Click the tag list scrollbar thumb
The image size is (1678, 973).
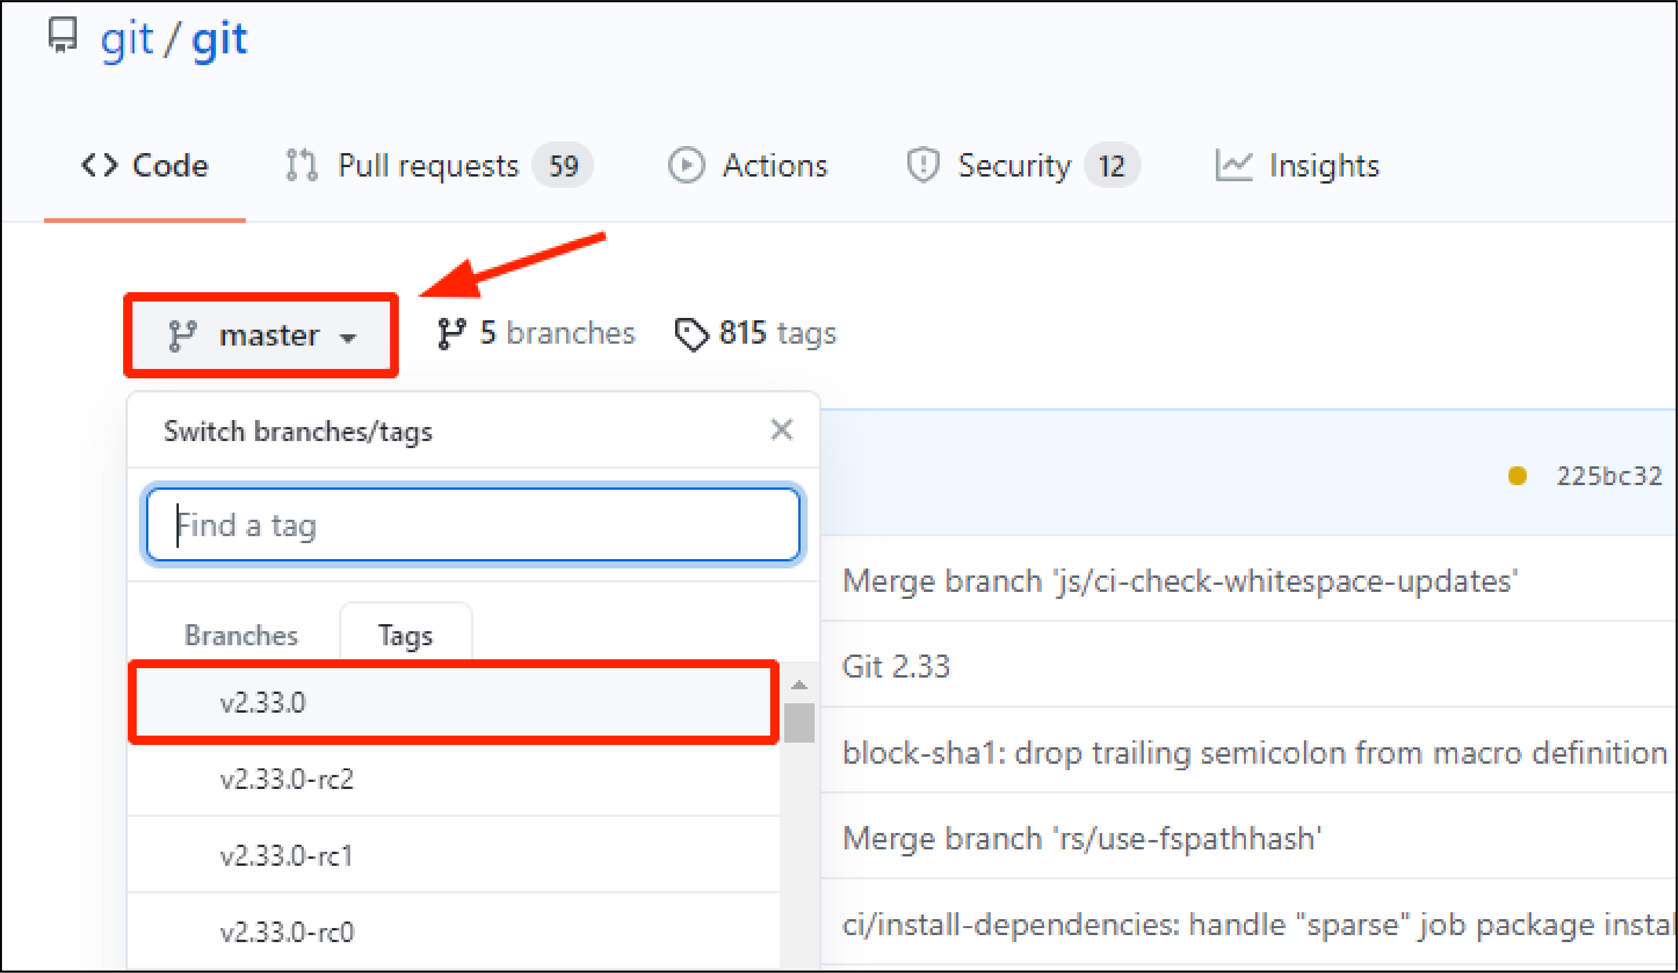(x=799, y=722)
